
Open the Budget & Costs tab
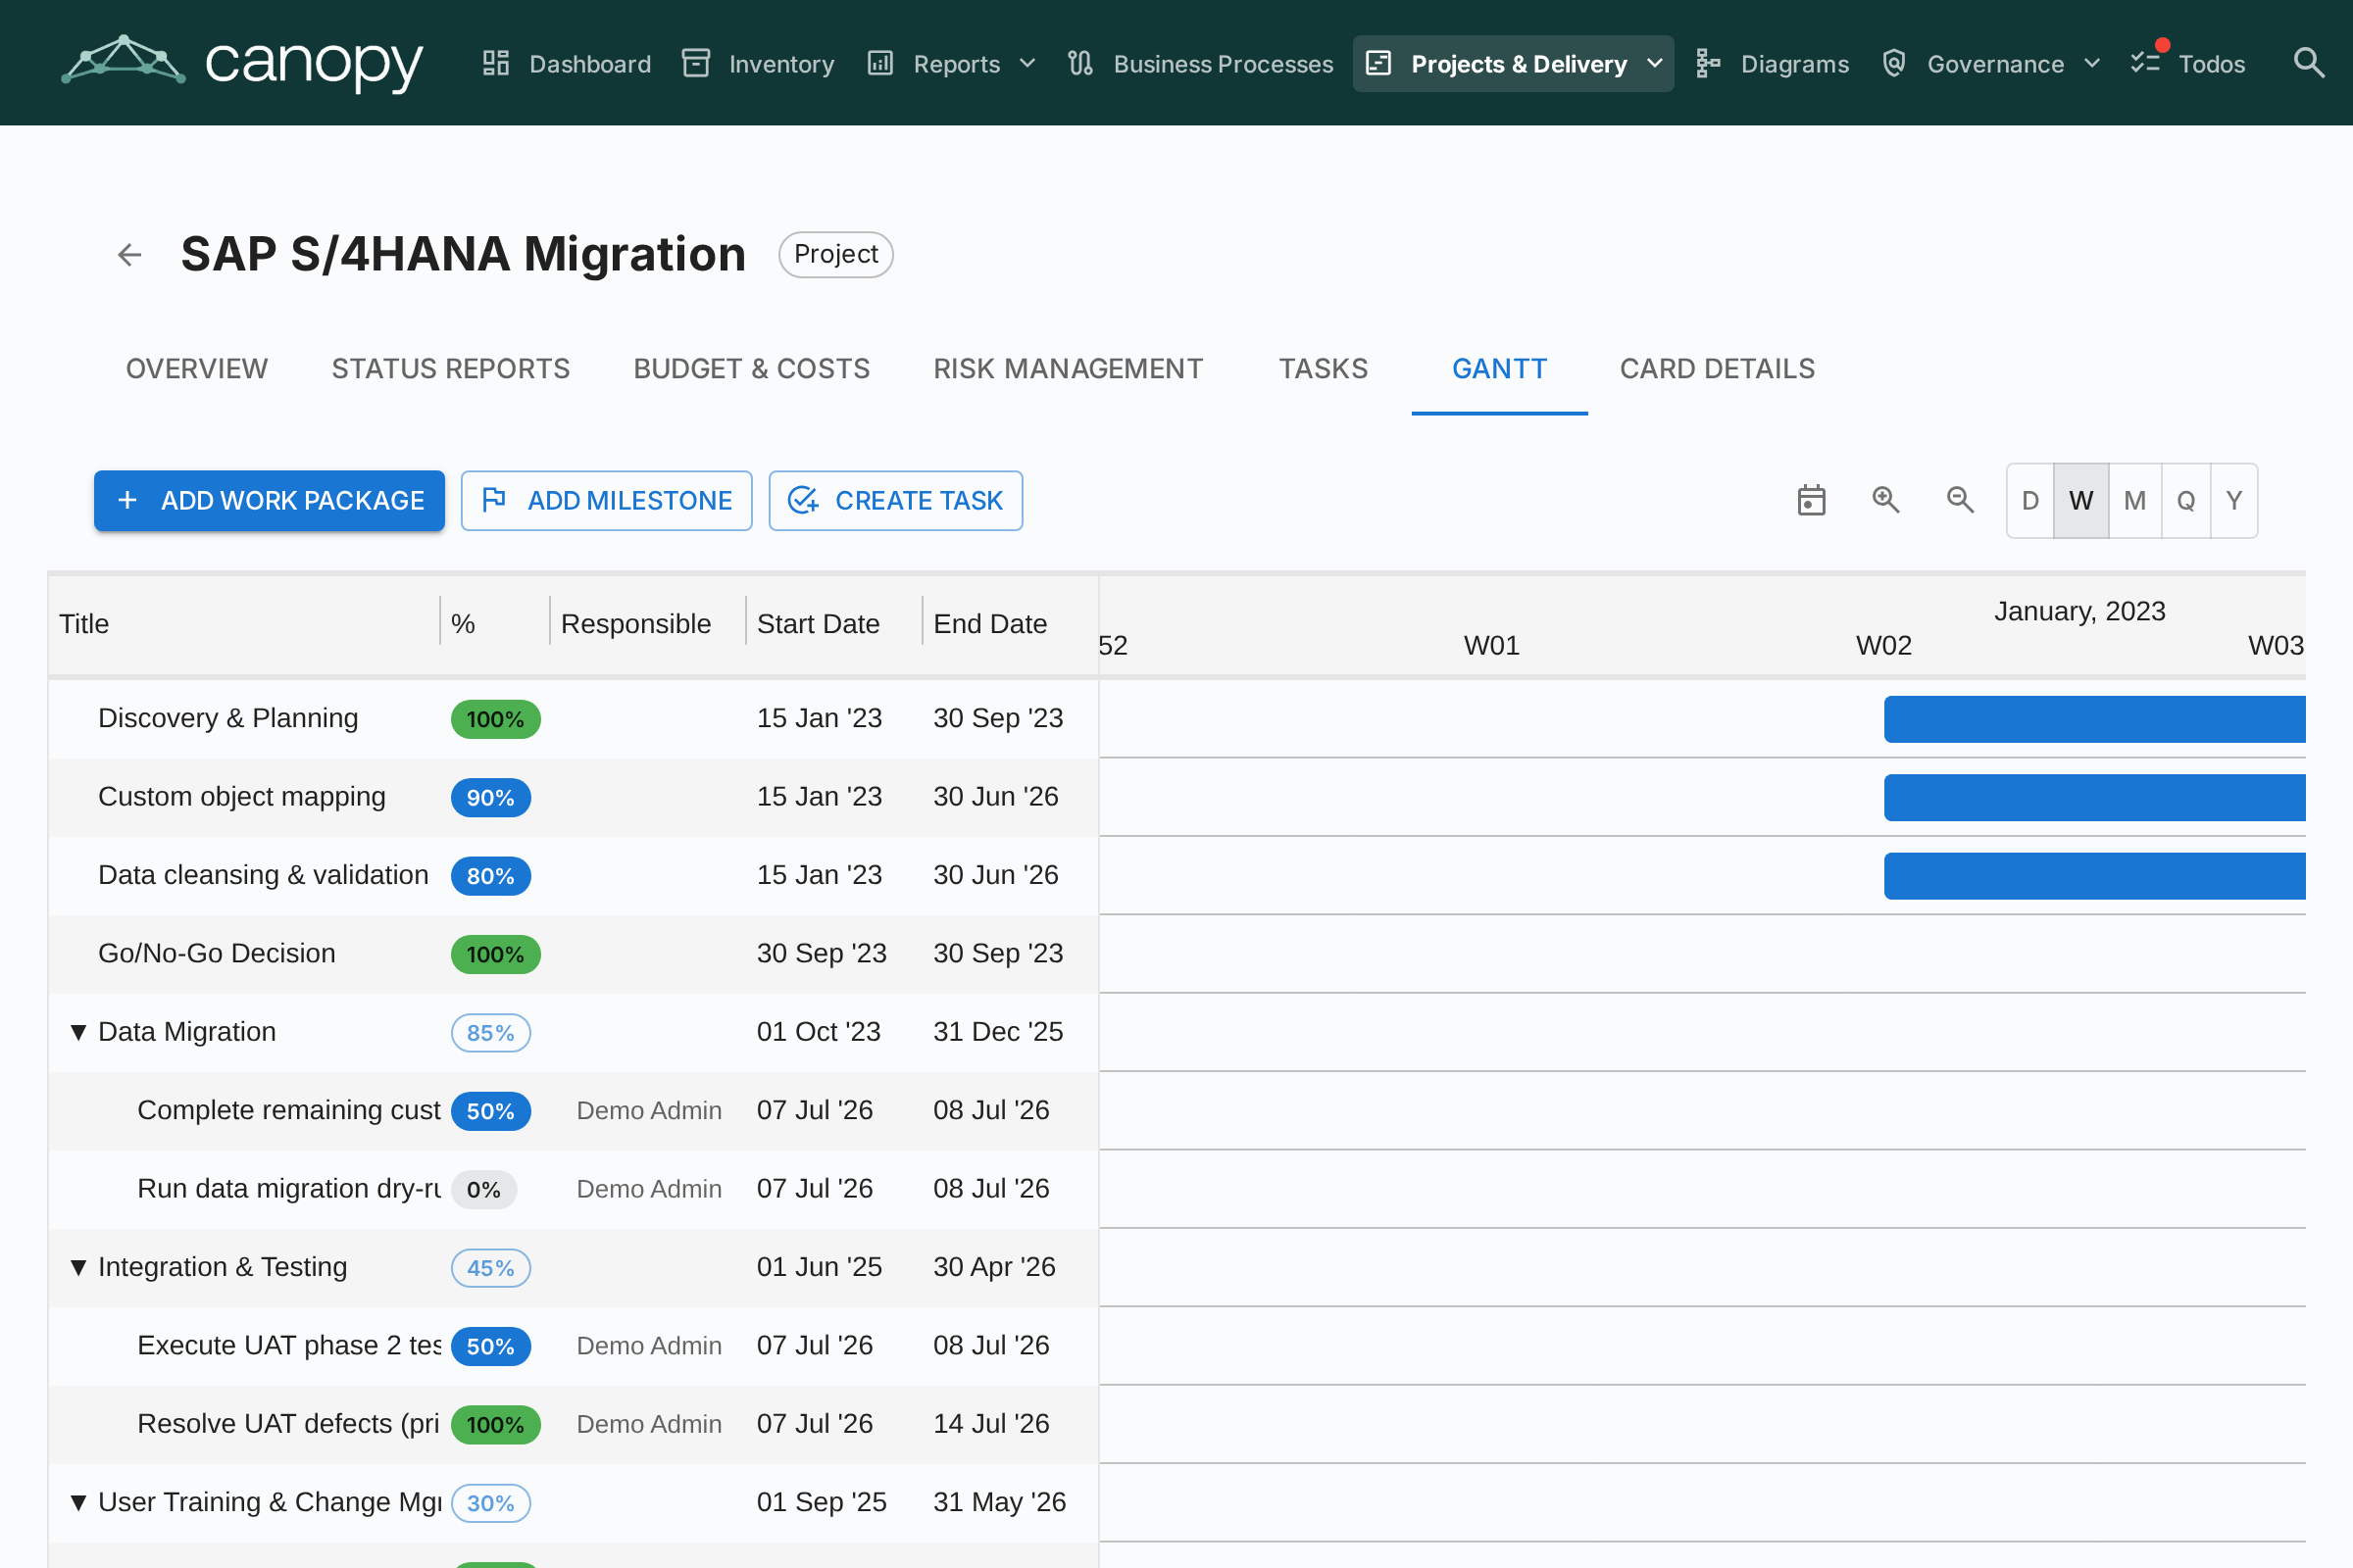pyautogui.click(x=751, y=369)
